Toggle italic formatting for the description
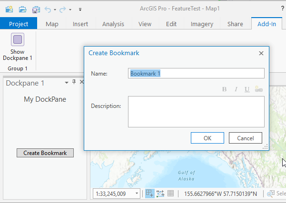The height and width of the screenshot is (203, 286). click(x=236, y=89)
